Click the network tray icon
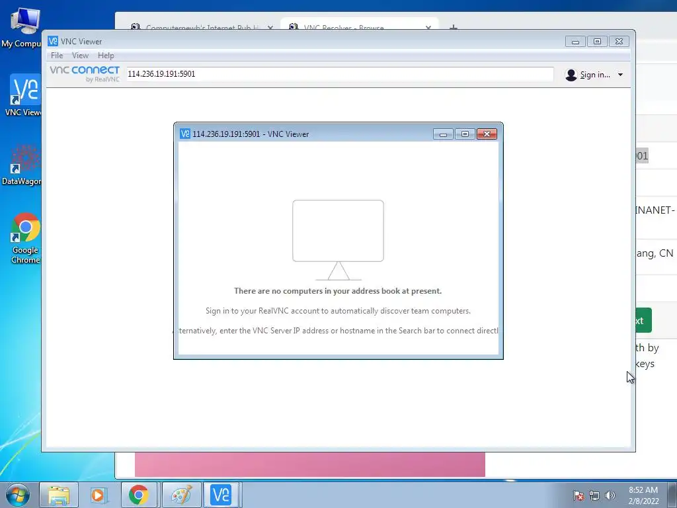The image size is (677, 508). tap(594, 495)
